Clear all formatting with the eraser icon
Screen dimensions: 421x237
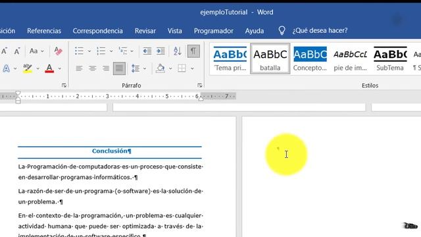point(59,51)
